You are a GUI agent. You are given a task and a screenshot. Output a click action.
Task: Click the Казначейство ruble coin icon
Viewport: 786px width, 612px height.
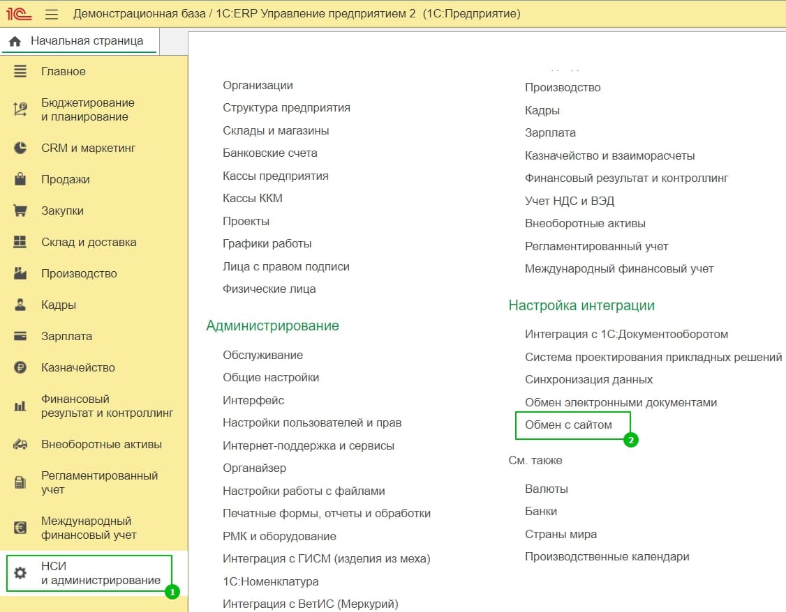pos(20,367)
